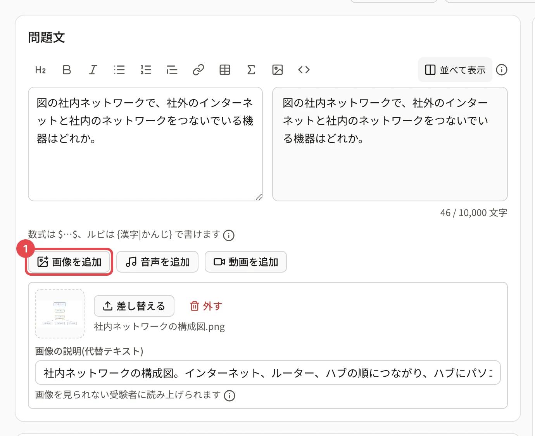Edit the 代替テキスト input field
The height and width of the screenshot is (436, 535).
click(x=268, y=372)
